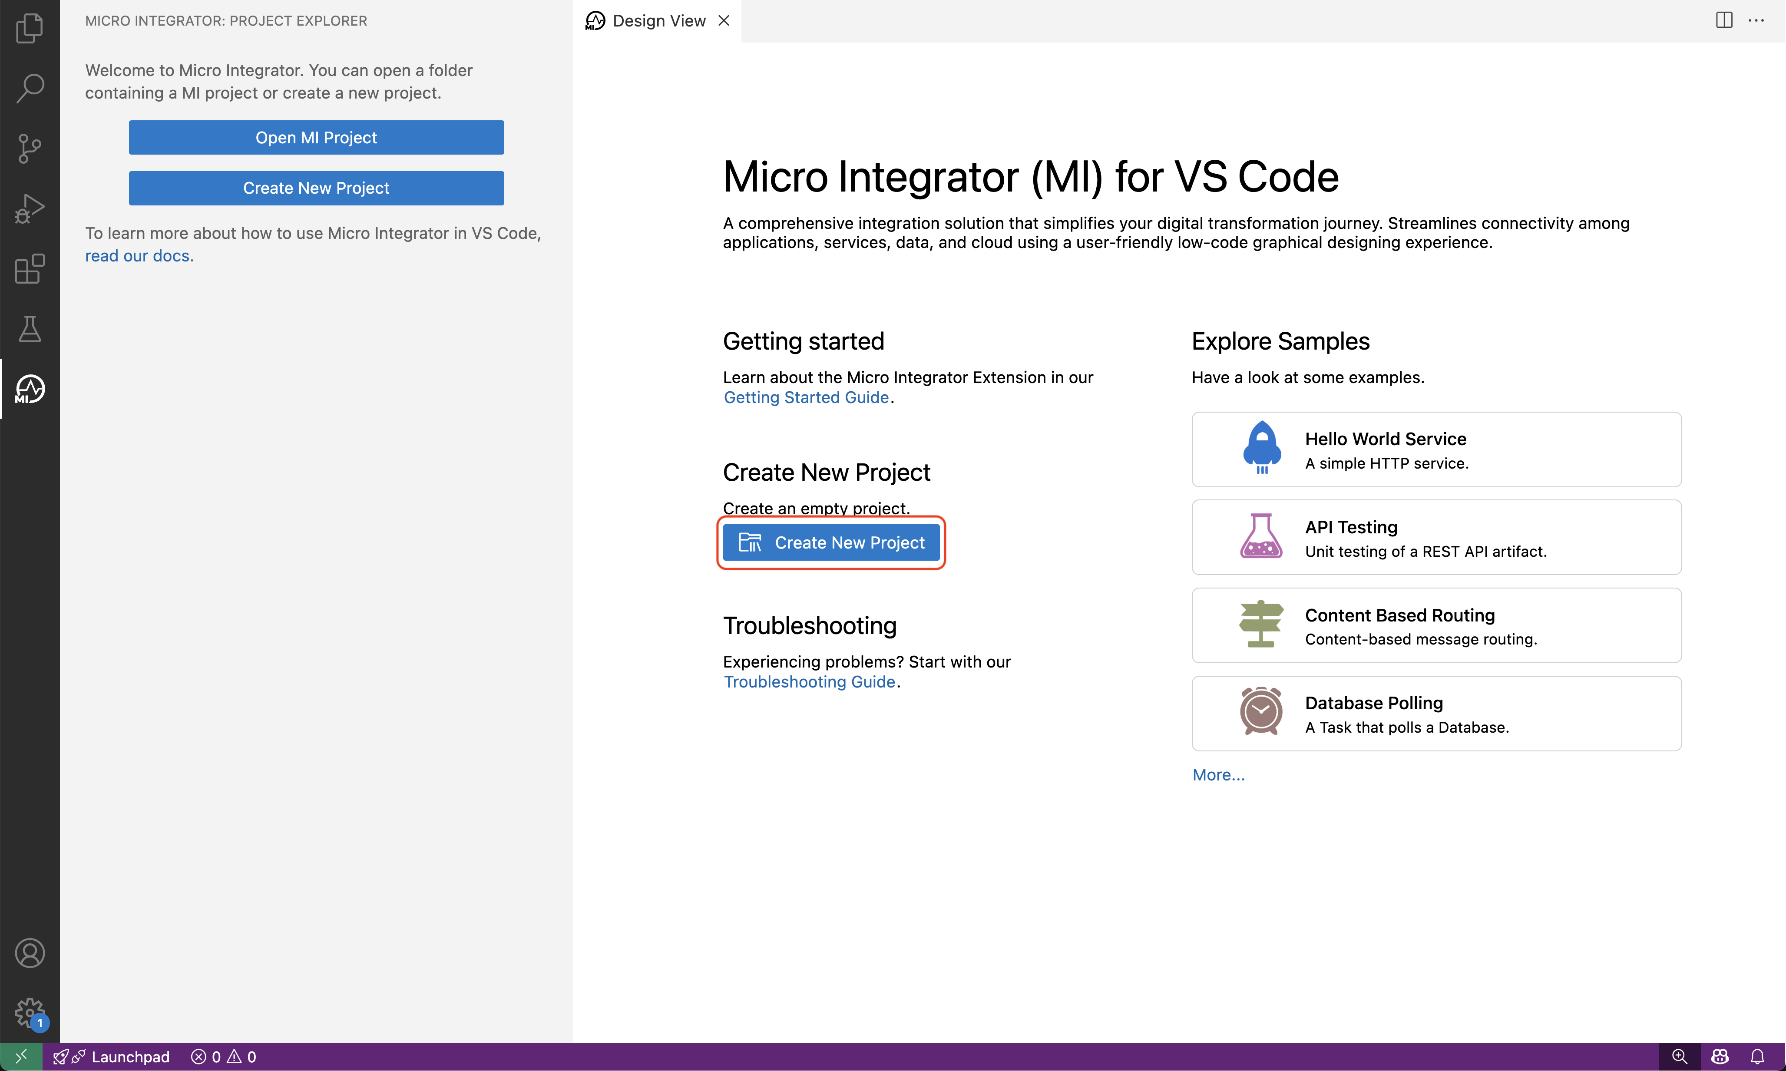Open the Explorer view in the activity bar
The height and width of the screenshot is (1071, 1786).
click(x=29, y=28)
